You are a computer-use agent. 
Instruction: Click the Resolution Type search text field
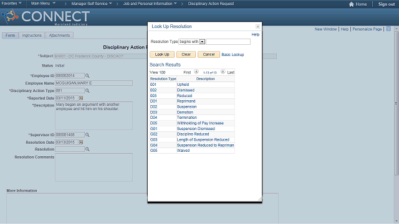pos(228,42)
